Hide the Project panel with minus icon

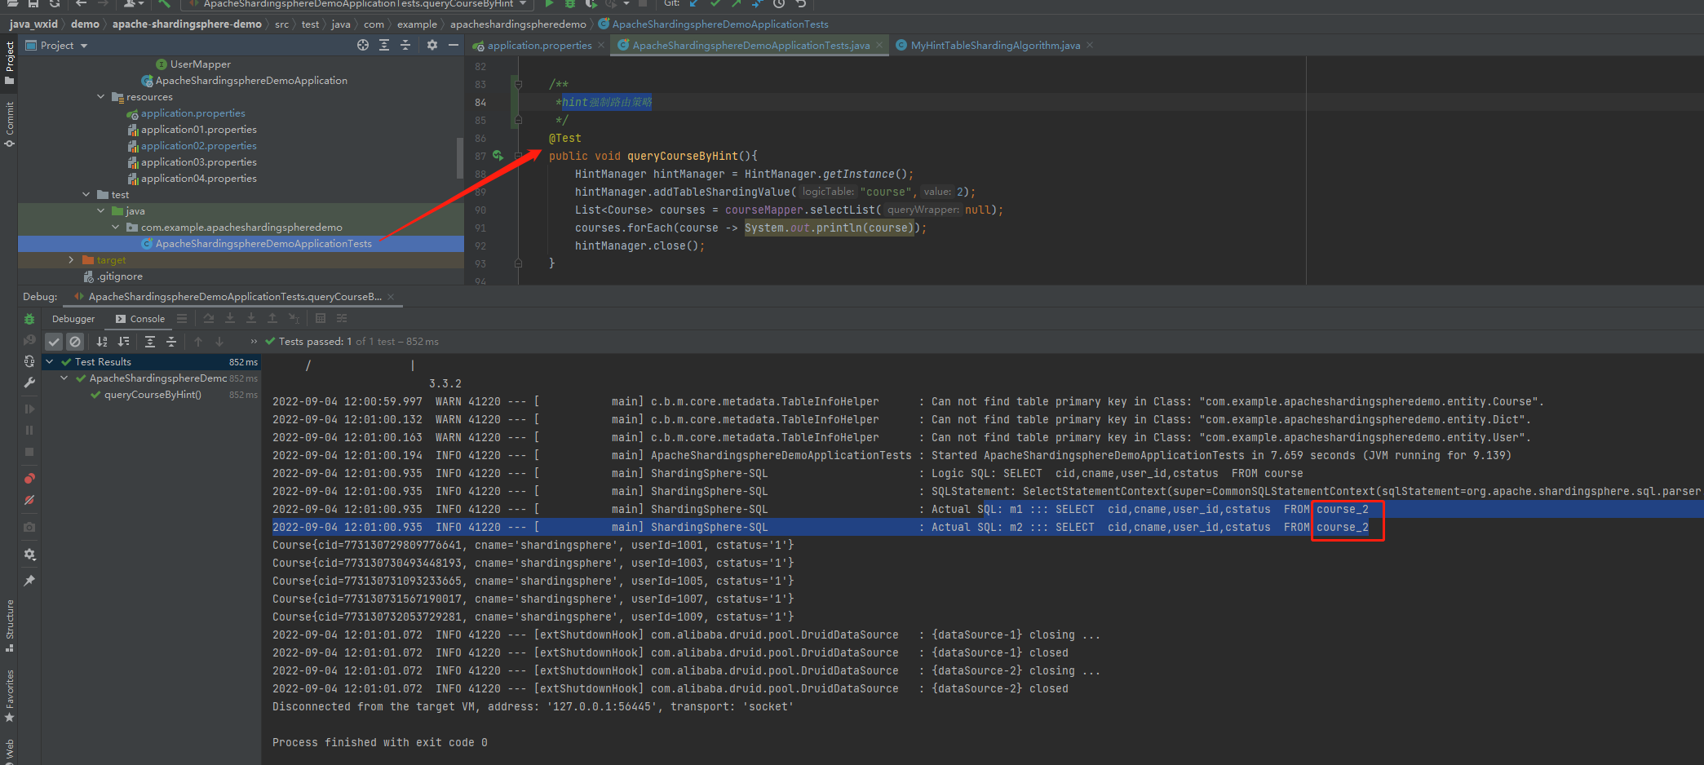(454, 45)
